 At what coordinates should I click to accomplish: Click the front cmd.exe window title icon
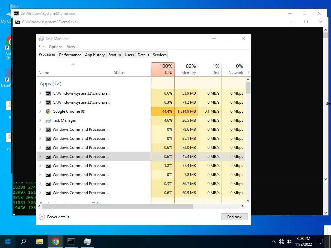tap(18, 22)
